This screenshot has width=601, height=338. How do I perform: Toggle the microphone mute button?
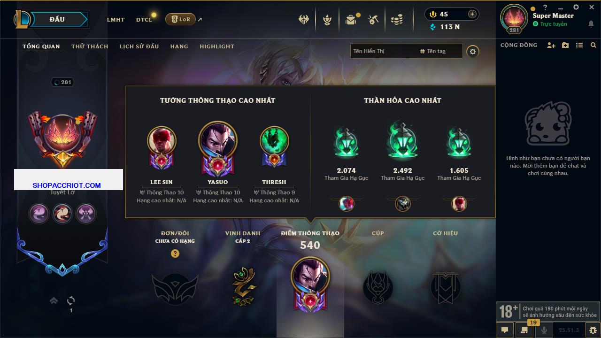click(x=544, y=330)
